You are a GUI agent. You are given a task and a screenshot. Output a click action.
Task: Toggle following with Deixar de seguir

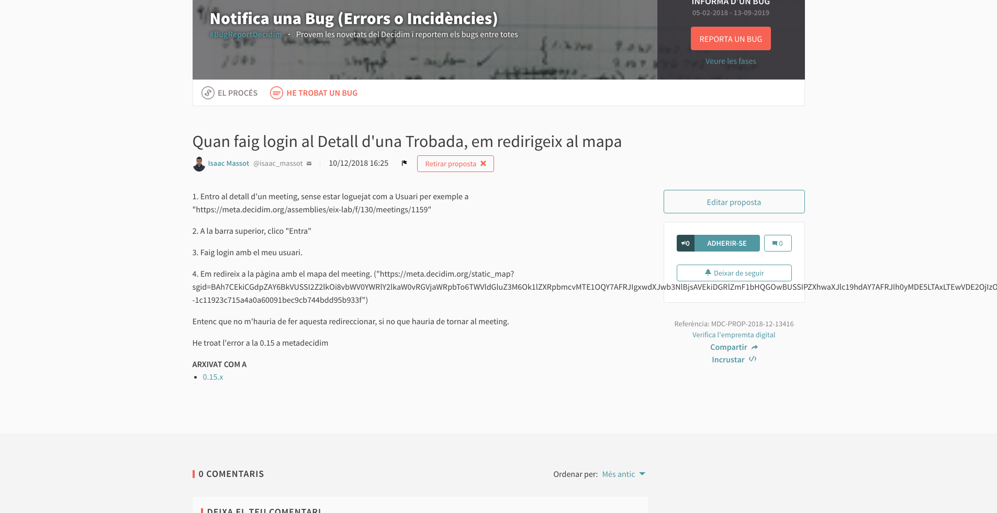[734, 273]
